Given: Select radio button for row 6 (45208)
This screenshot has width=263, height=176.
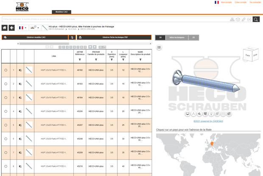Looking at the screenshot, I should pyautogui.click(x=6, y=139).
